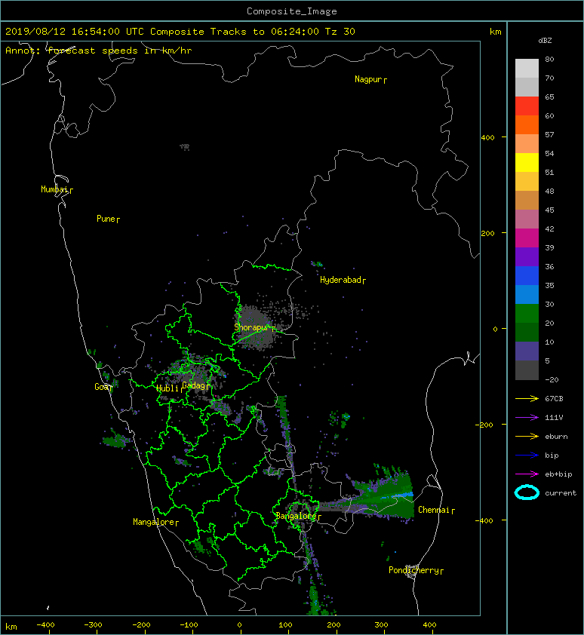Screen dimensions: 584x635
Task: Click the Gadag city label
Action: pos(194,385)
